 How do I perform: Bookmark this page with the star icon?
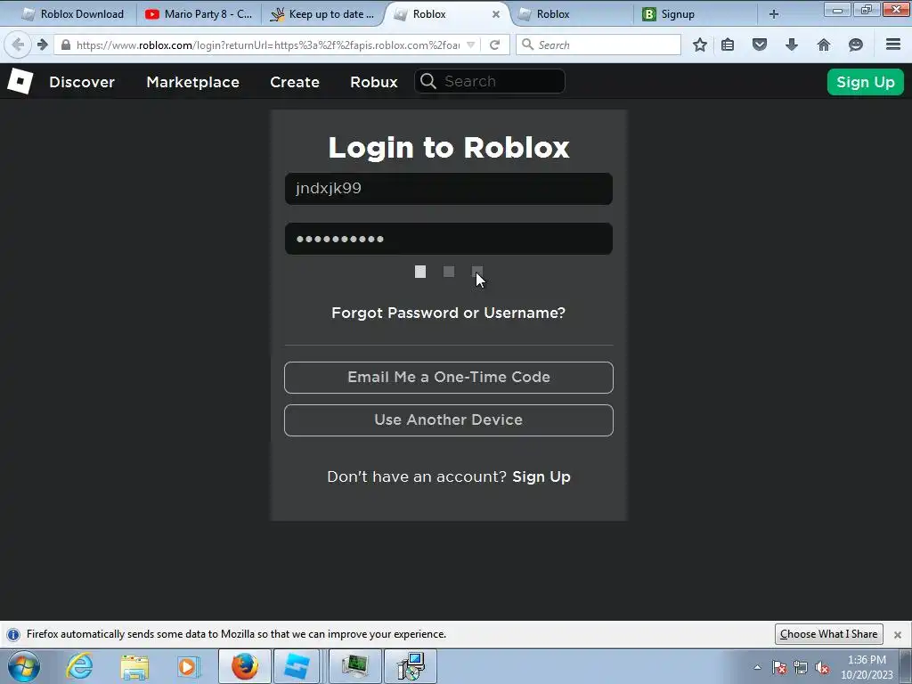pyautogui.click(x=700, y=45)
